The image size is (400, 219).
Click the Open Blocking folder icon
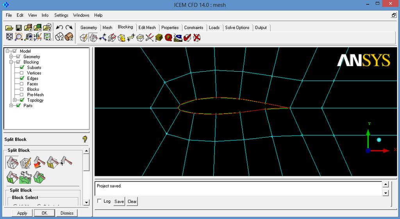coord(47,27)
